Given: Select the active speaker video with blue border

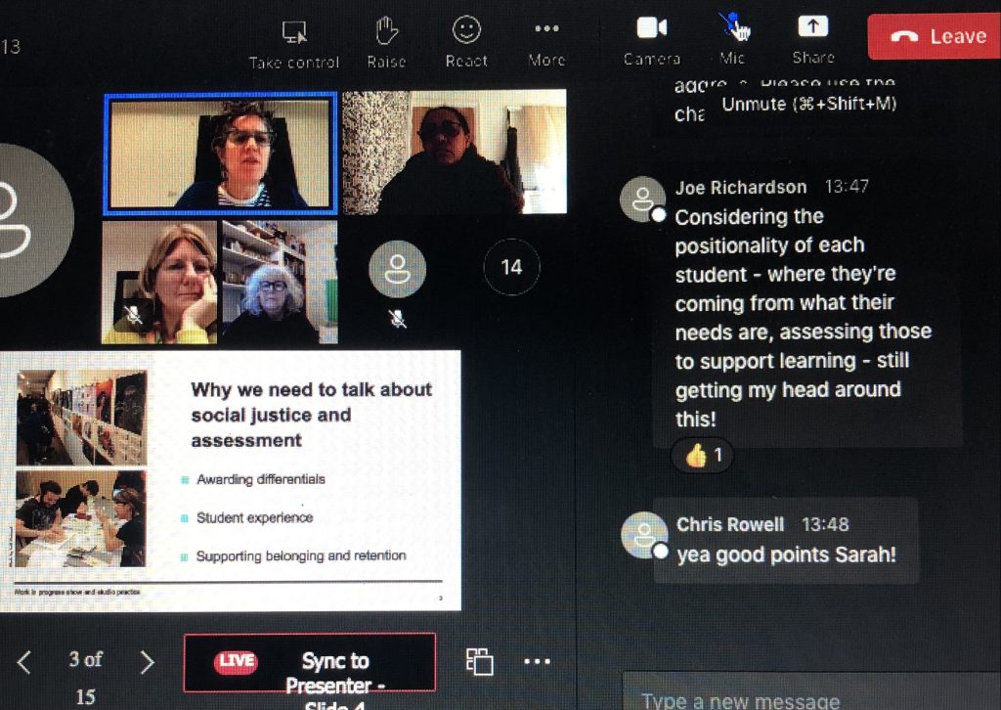Looking at the screenshot, I should coord(221,154).
